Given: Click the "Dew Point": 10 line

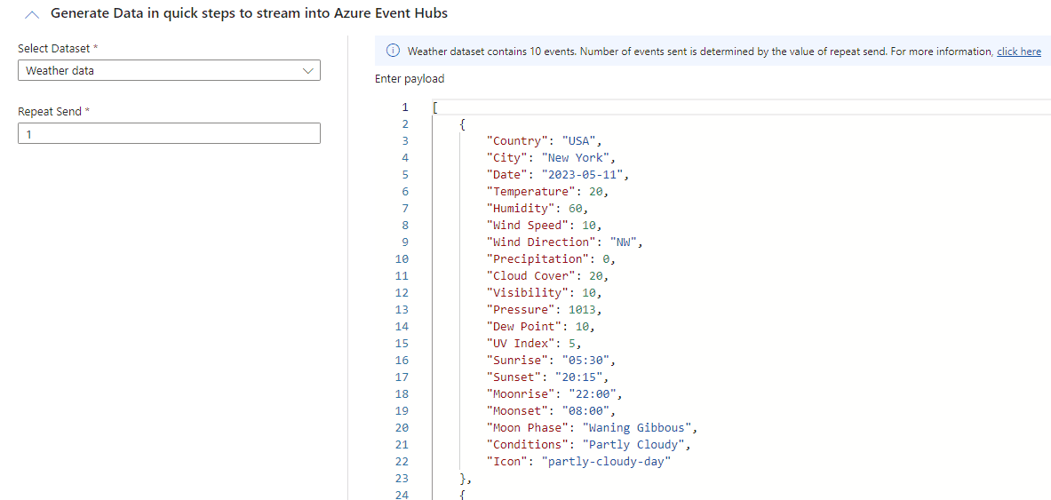Looking at the screenshot, I should click(541, 327).
